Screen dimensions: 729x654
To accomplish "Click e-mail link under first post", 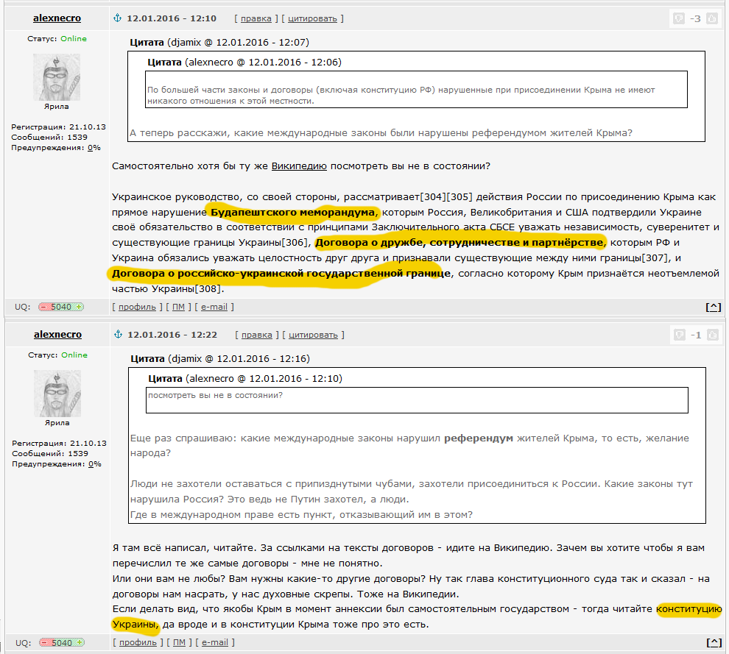I will click(214, 307).
